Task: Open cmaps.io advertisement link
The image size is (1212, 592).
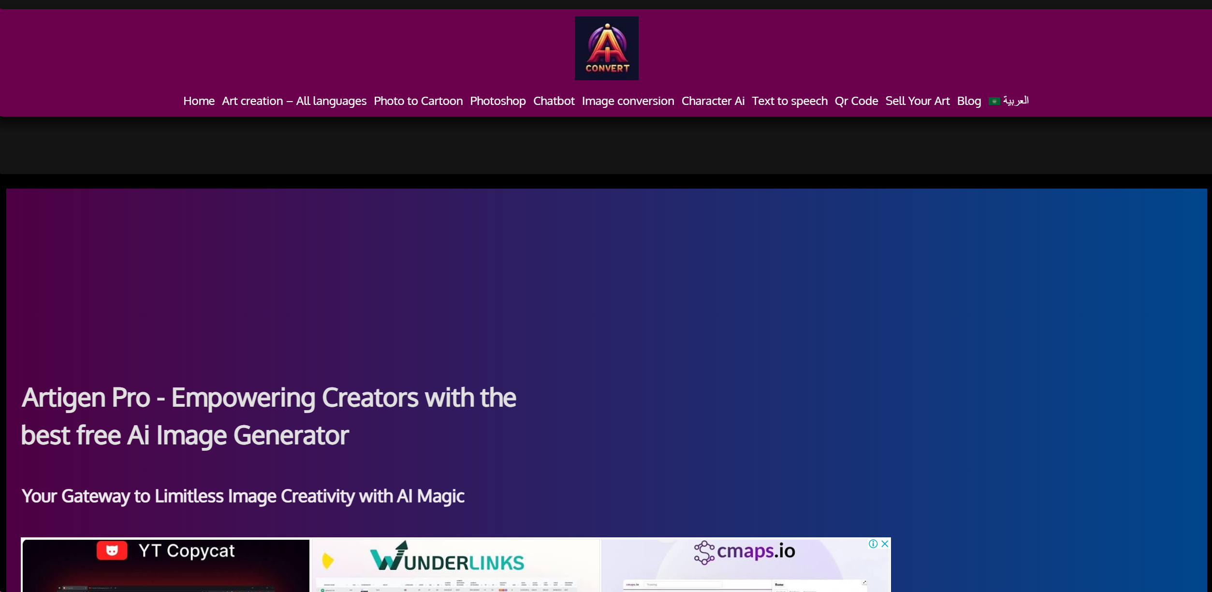Action: pos(744,565)
